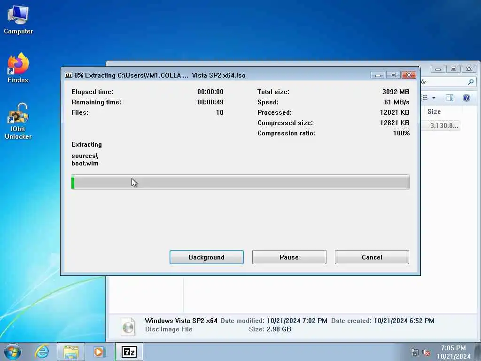The height and width of the screenshot is (361, 481).
Task: Click the 7z icon in extraction title bar
Action: (x=69, y=75)
